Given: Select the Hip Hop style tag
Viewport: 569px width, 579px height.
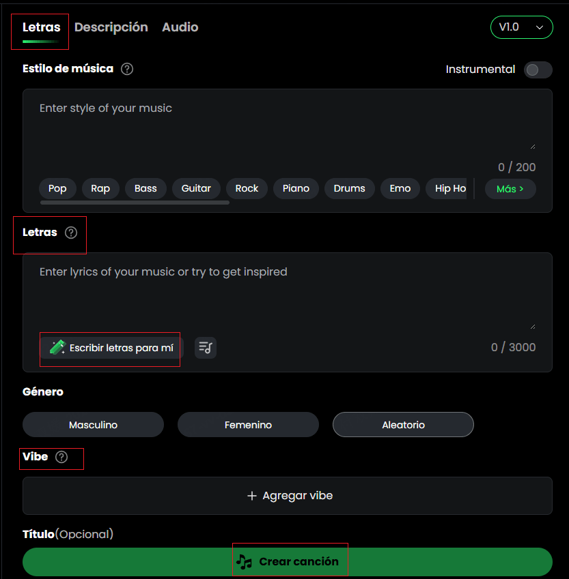Looking at the screenshot, I should 449,189.
